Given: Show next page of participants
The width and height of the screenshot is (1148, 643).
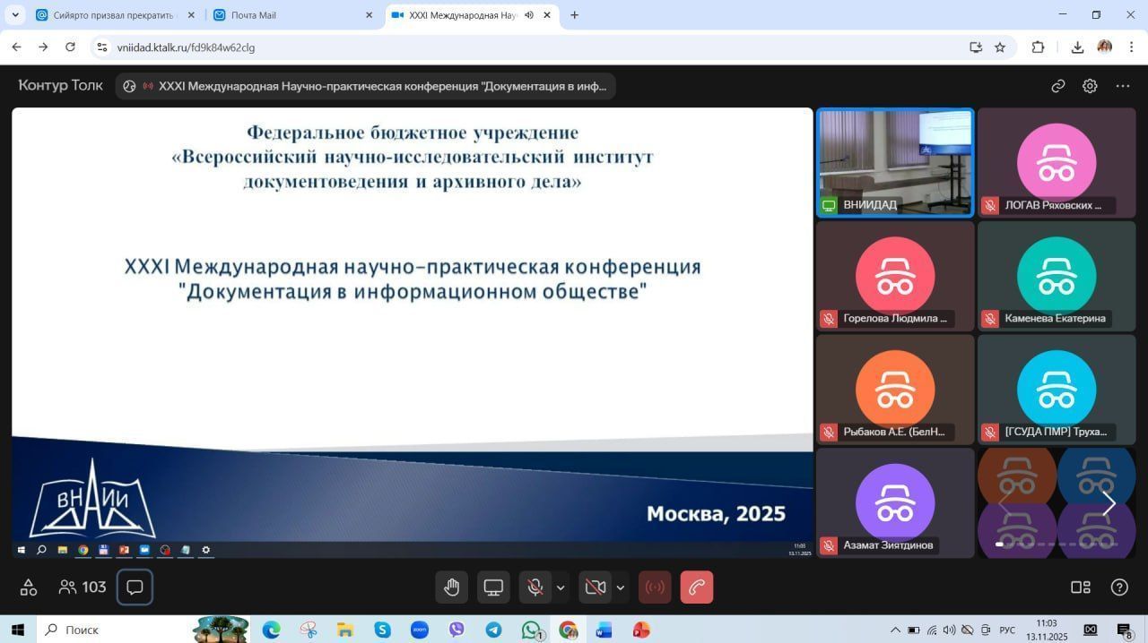Looking at the screenshot, I should 1109,504.
